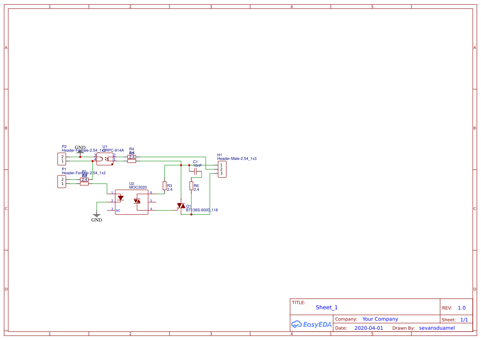Image resolution: width=481 pixels, height=340 pixels.
Task: Select the H1 male header connector symbol
Action: 222,169
